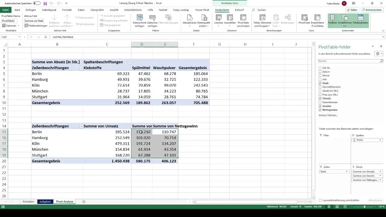Click the Kommentare button
Screen dimensions: 386x217
[372, 10]
